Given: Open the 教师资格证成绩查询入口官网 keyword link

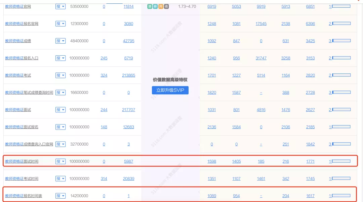Looking at the screenshot, I should [x=29, y=144].
